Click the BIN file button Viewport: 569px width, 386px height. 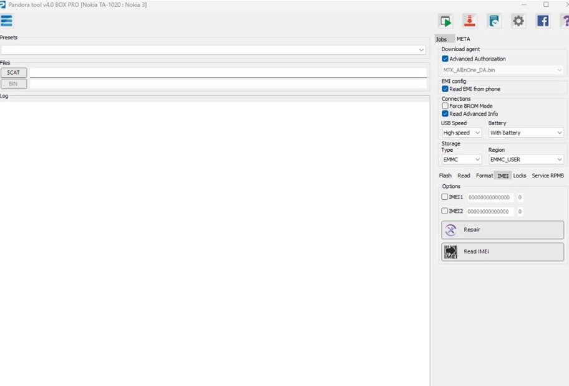pos(14,83)
